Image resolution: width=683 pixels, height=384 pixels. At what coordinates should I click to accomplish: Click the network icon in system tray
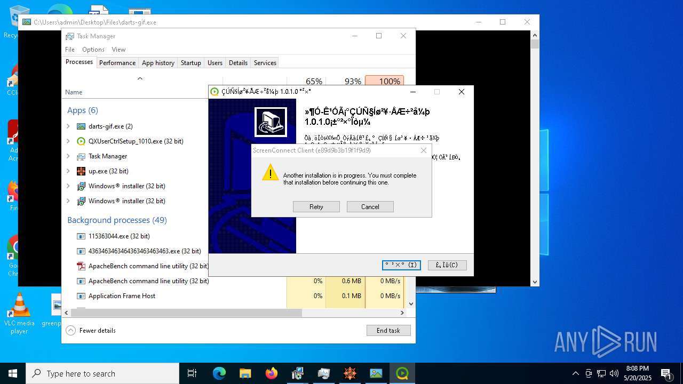tap(601, 373)
